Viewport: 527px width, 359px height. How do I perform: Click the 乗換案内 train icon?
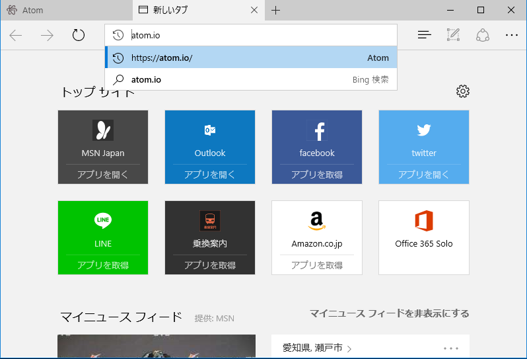point(210,221)
